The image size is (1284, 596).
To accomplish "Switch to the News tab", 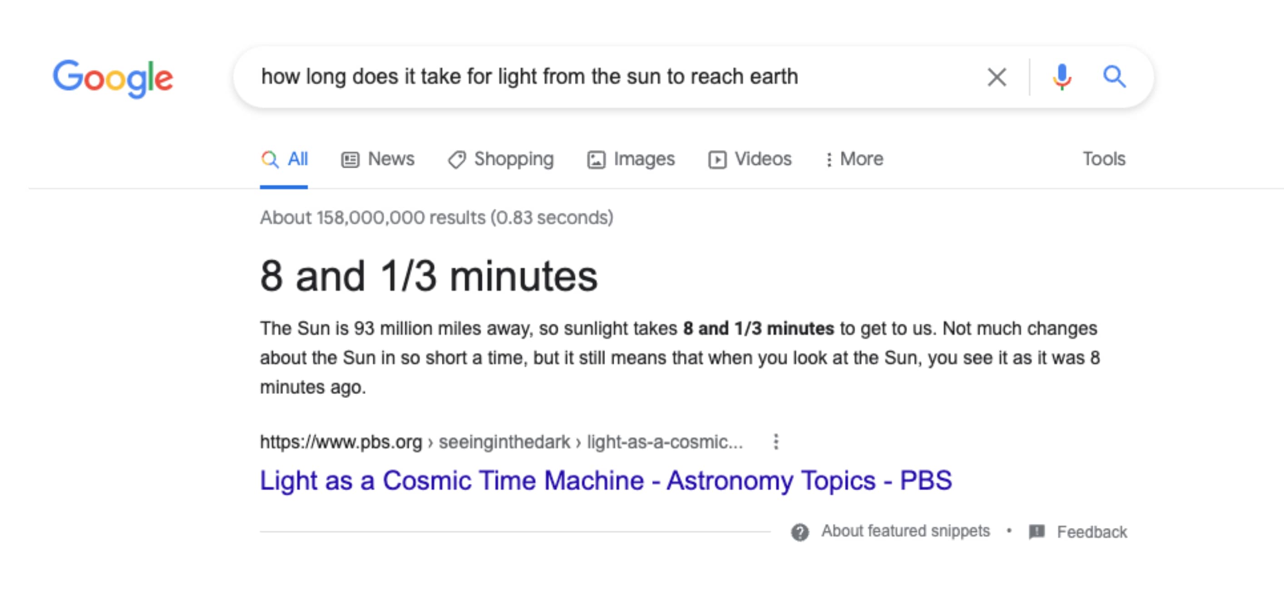I will click(x=378, y=159).
